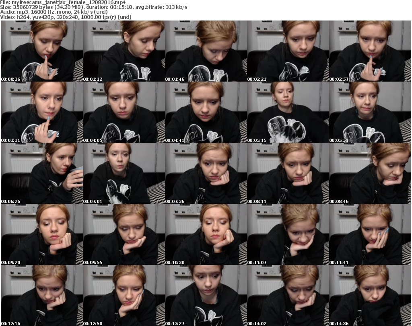Select the thumbnail frame stamped 00:01:46
The height and width of the screenshot is (326, 412).
pyautogui.click(x=206, y=51)
